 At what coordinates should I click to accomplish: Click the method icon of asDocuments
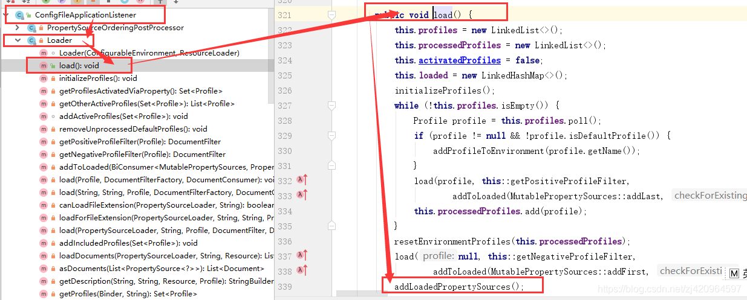point(44,268)
